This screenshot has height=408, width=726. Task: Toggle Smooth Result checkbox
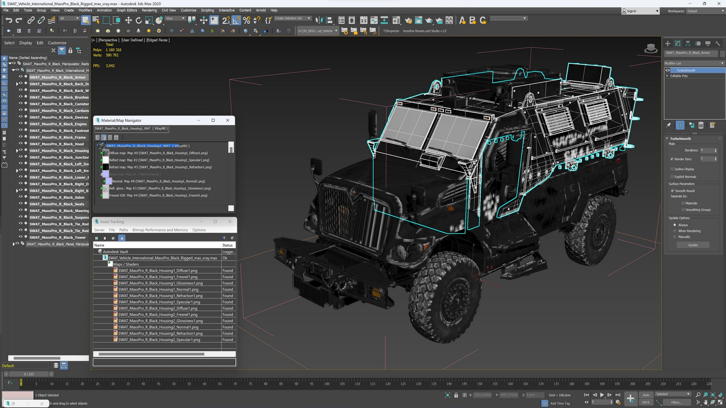[x=672, y=191]
